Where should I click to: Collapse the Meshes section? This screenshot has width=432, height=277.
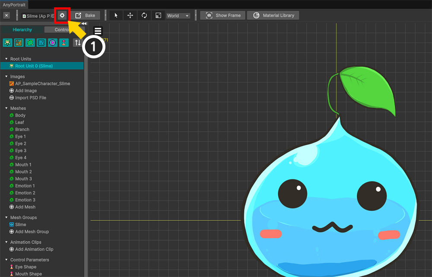coord(6,108)
